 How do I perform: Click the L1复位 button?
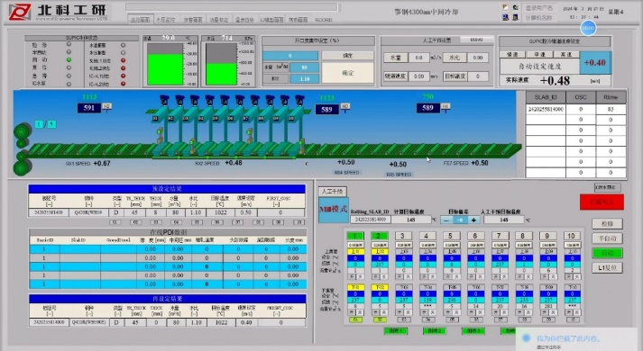(x=607, y=267)
